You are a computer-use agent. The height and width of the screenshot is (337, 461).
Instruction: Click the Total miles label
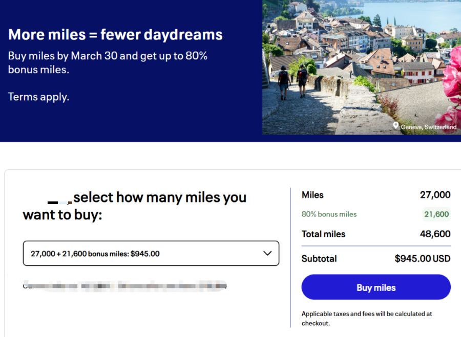(323, 234)
